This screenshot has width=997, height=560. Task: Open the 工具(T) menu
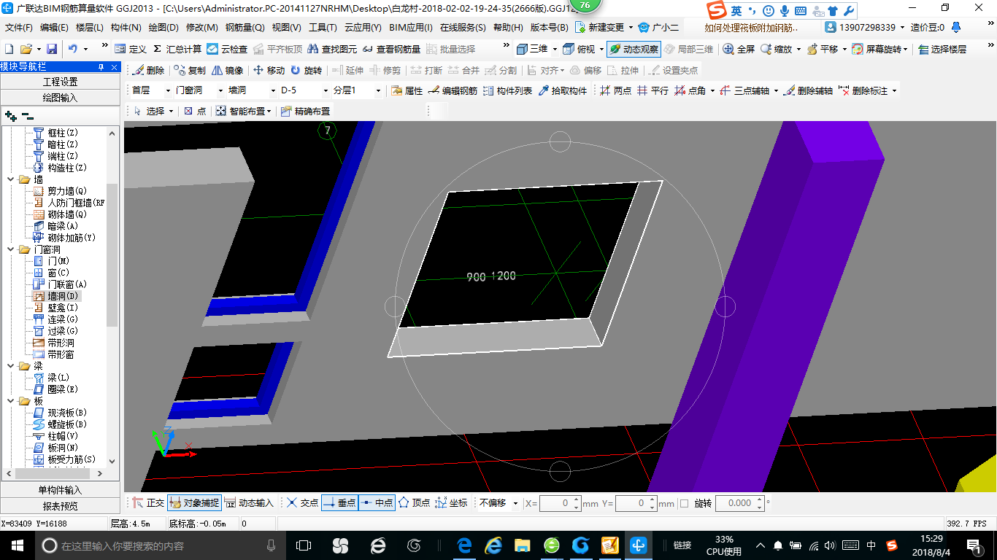(x=323, y=28)
